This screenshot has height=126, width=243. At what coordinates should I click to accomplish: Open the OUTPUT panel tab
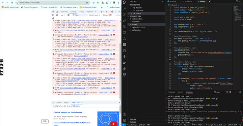click(x=180, y=92)
